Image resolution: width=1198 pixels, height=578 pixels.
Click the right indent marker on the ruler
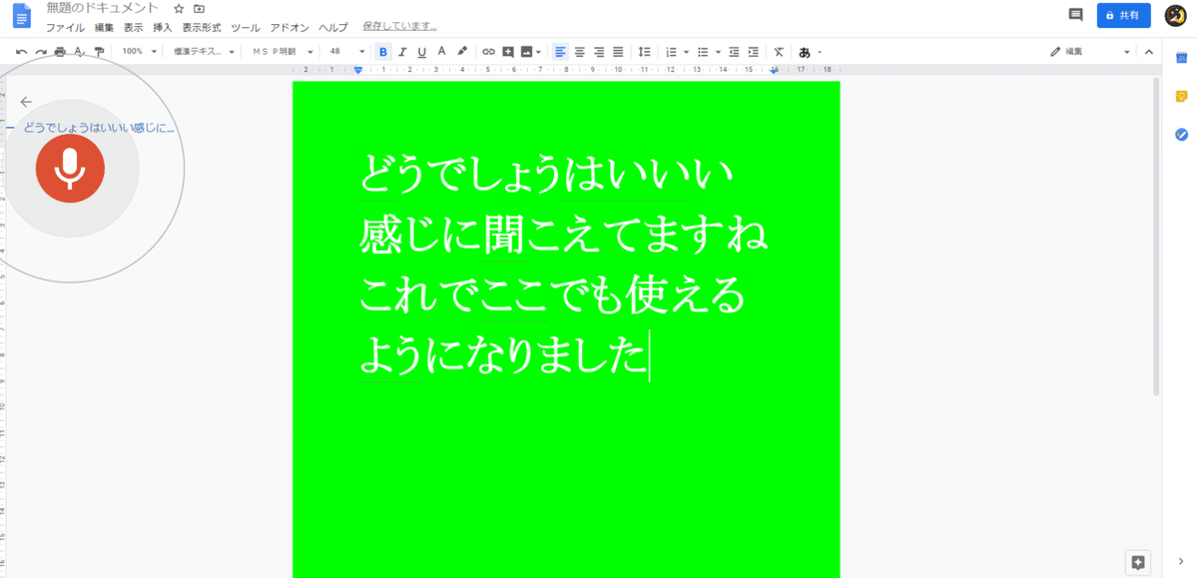click(775, 71)
